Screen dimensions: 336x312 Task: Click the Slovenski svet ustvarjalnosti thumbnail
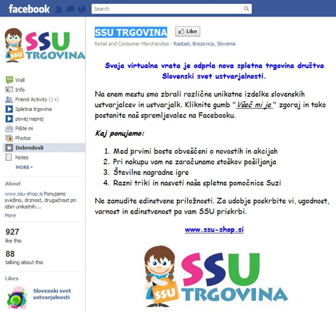click(x=17, y=298)
